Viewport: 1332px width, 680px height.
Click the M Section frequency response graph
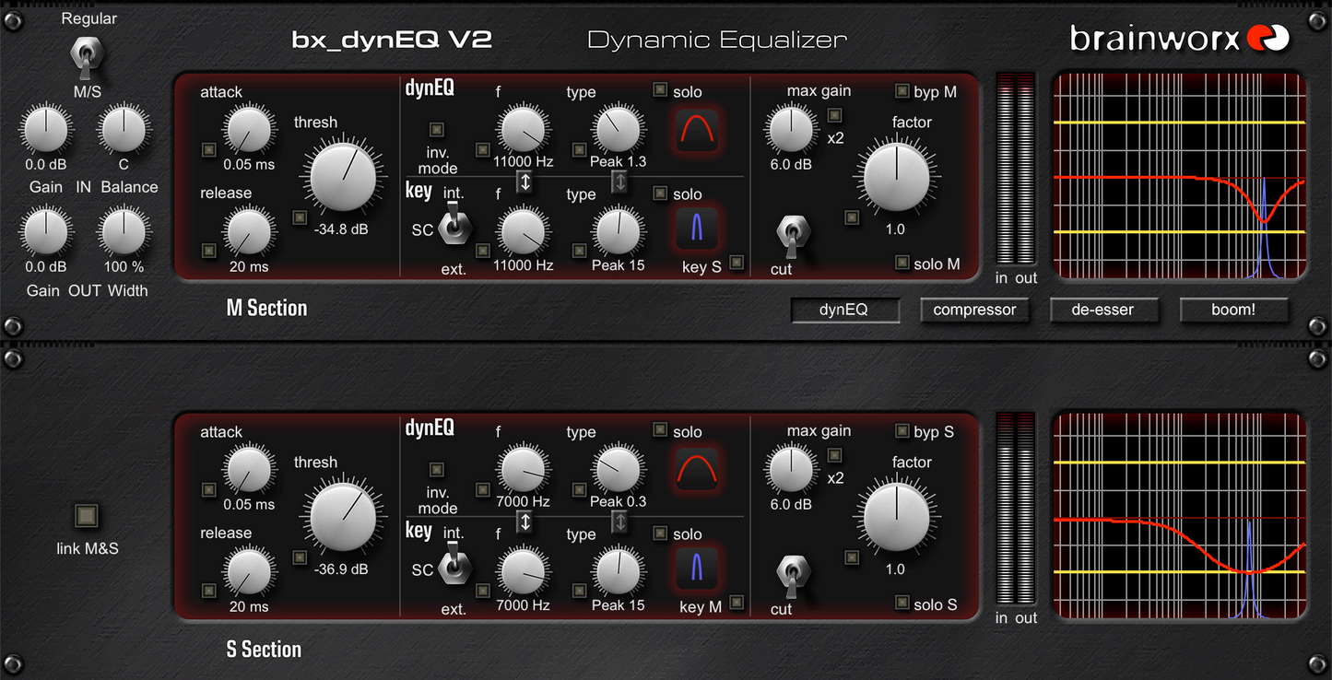(x=1179, y=176)
